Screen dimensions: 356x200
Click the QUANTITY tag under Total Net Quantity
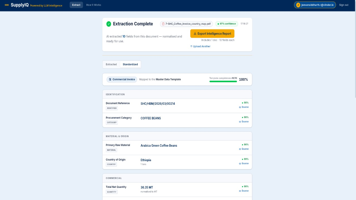(112, 192)
